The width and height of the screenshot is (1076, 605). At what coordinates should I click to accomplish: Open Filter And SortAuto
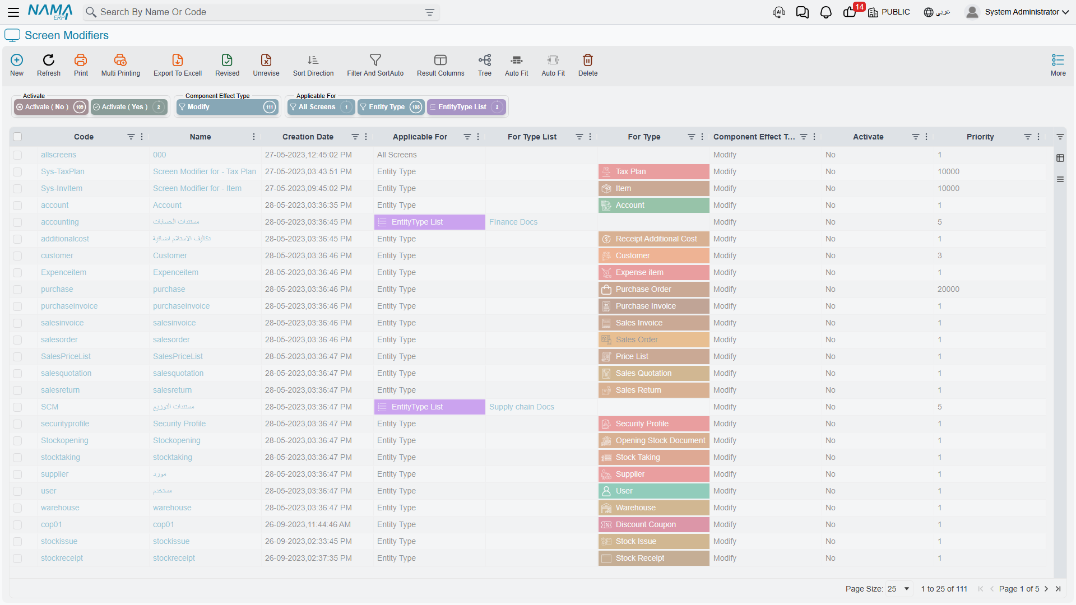coord(375,60)
